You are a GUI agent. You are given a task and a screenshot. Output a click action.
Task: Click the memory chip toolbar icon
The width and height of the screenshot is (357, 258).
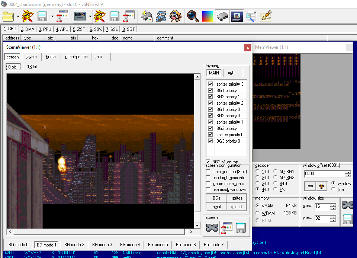click(222, 16)
